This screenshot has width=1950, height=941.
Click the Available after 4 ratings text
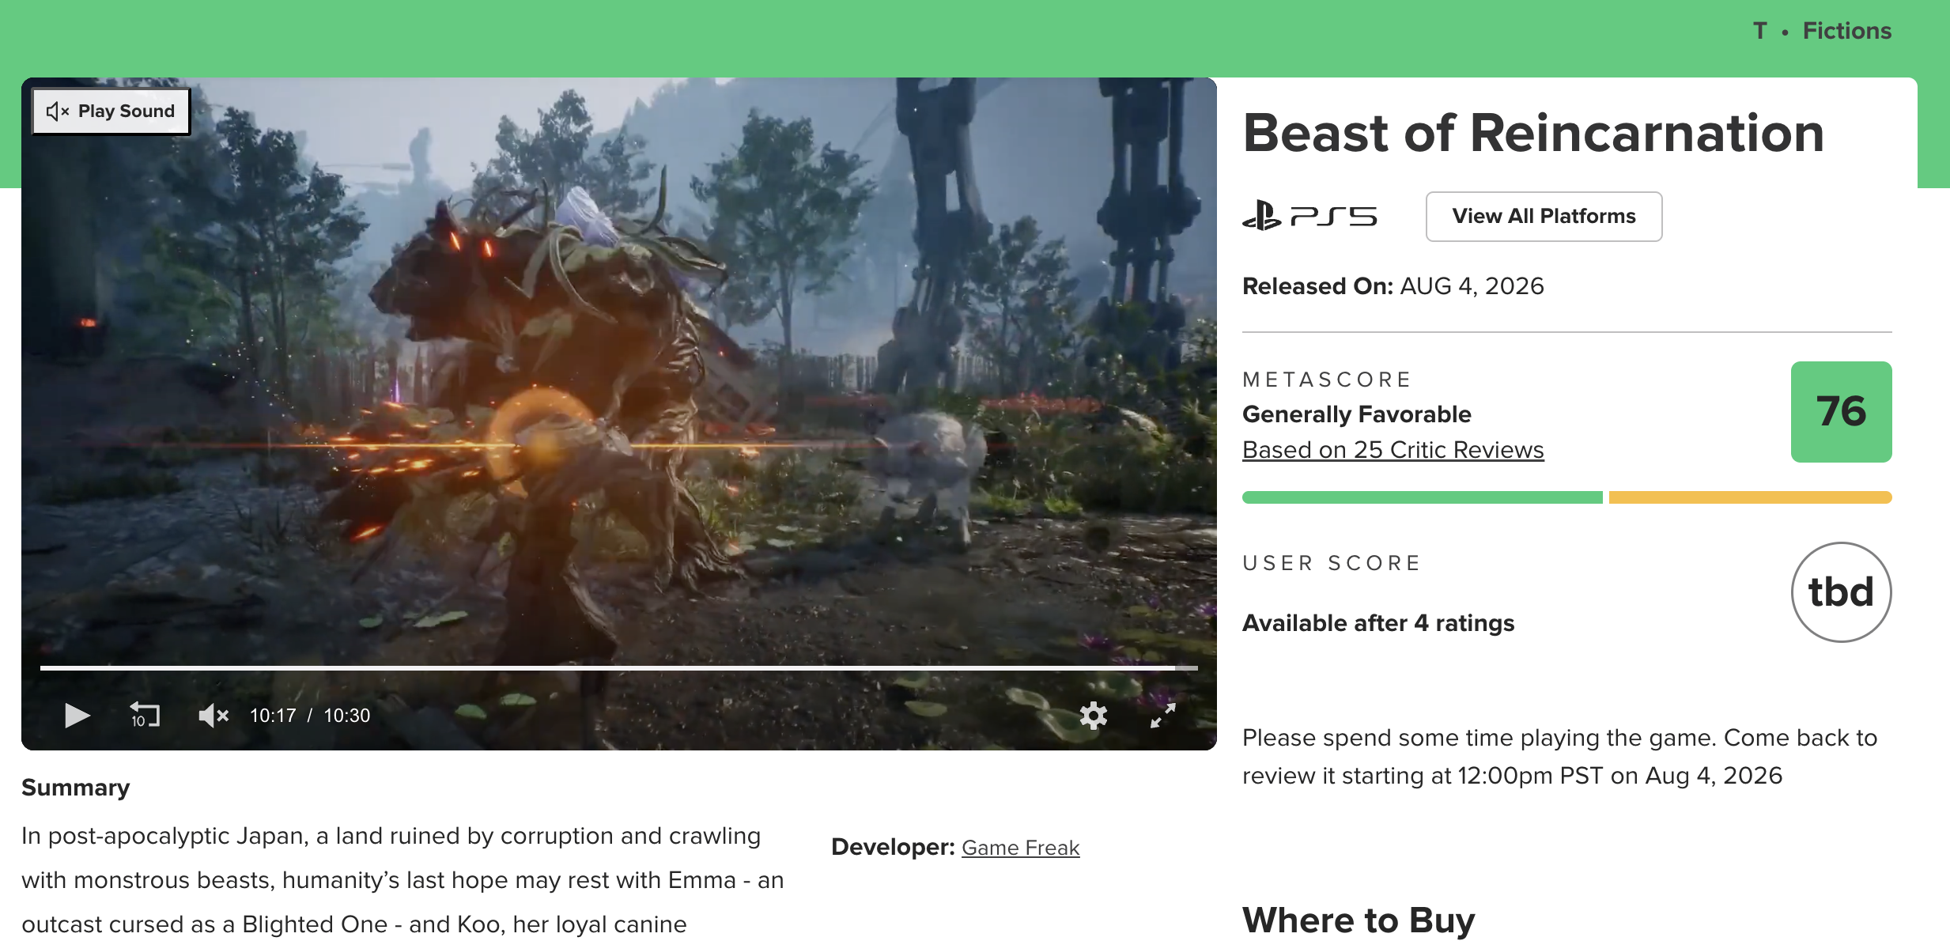[1378, 623]
